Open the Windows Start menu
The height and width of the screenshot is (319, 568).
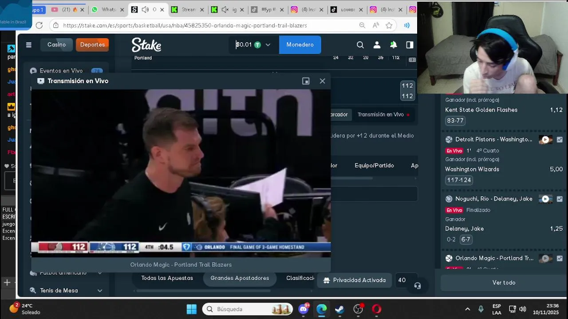[192, 309]
